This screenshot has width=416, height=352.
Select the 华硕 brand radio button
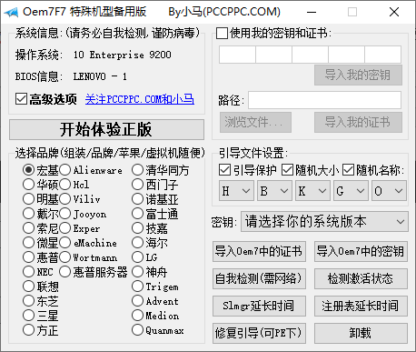[x=28, y=184]
